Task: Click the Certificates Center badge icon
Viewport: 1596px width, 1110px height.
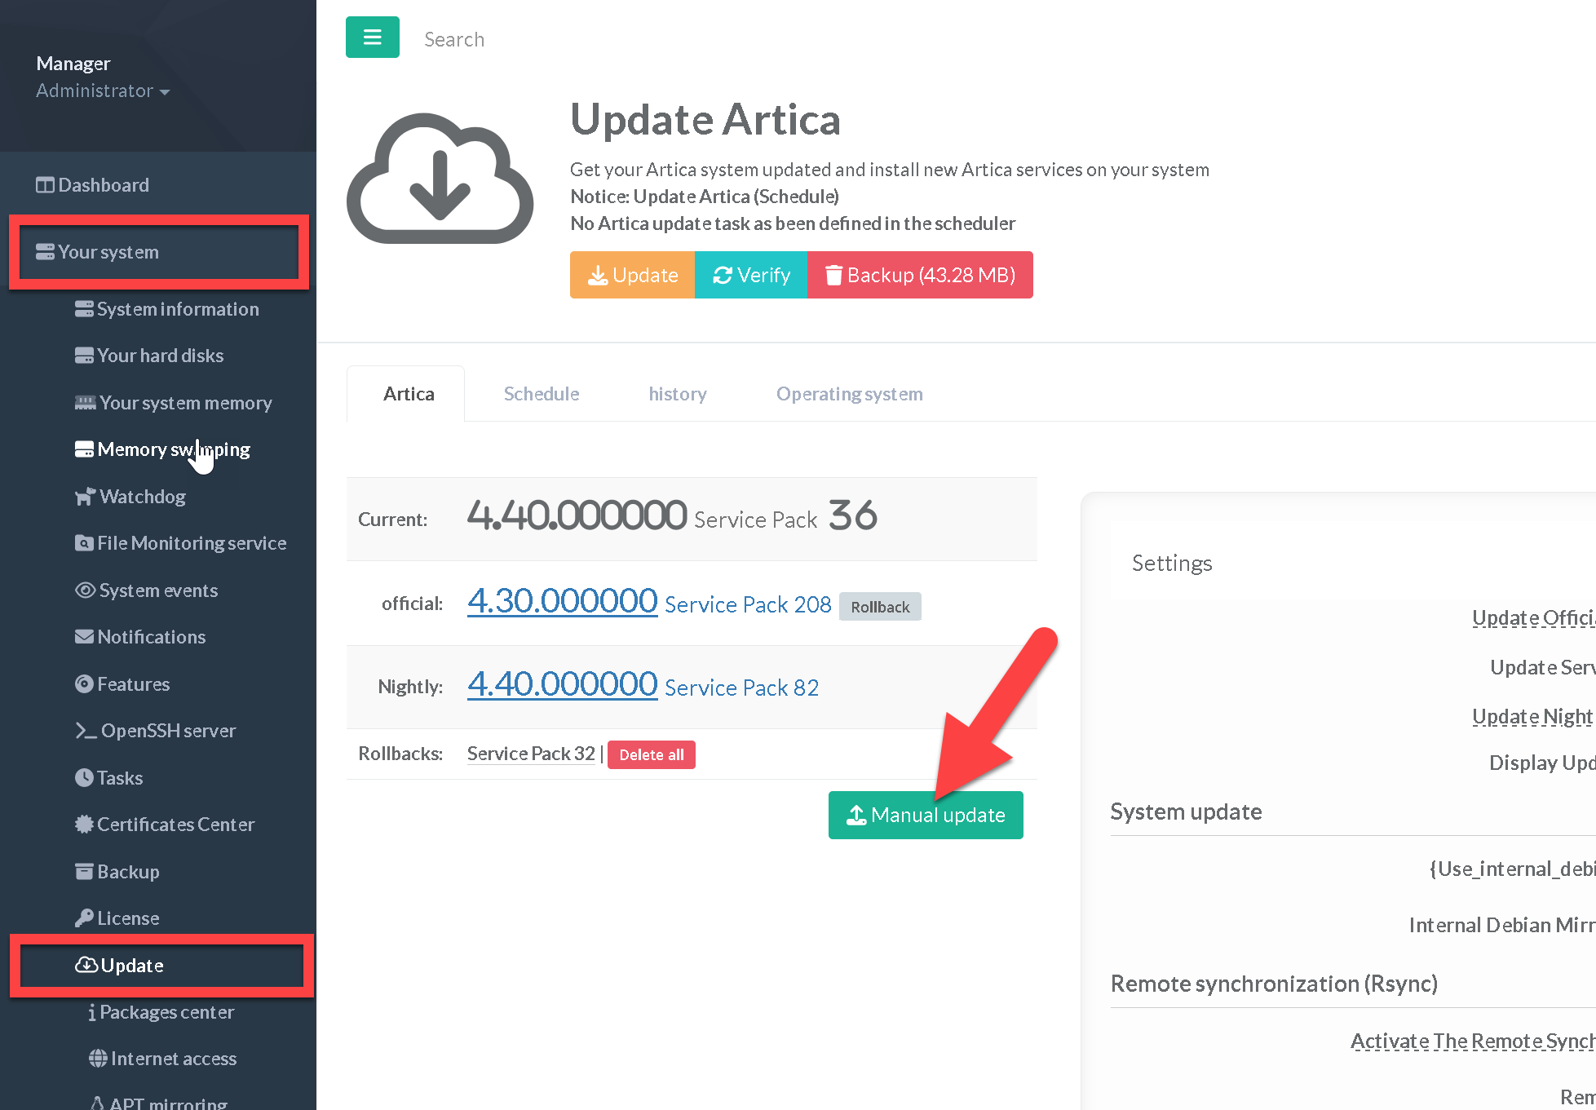Action: pyautogui.click(x=84, y=825)
